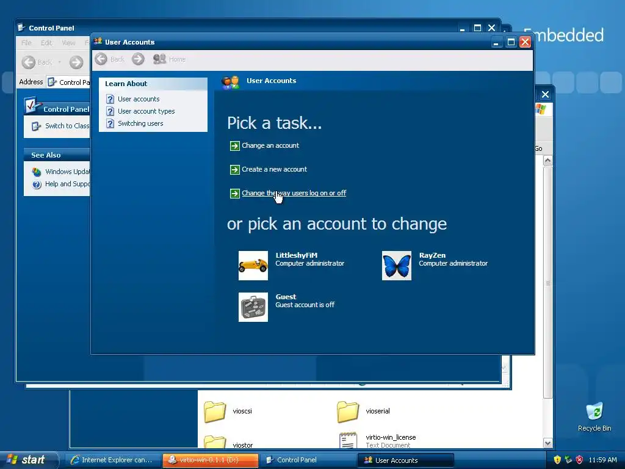Screen dimensions: 625x469
Task: Click 'Create a new account' task
Action: (x=274, y=169)
